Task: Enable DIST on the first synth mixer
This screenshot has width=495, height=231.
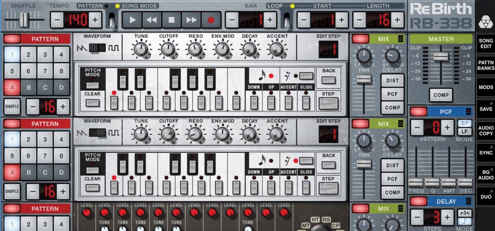Action: (x=392, y=81)
